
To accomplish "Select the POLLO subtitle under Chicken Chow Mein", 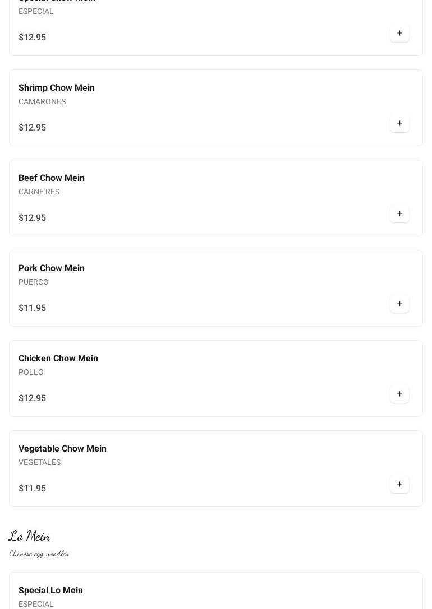I will [31, 372].
